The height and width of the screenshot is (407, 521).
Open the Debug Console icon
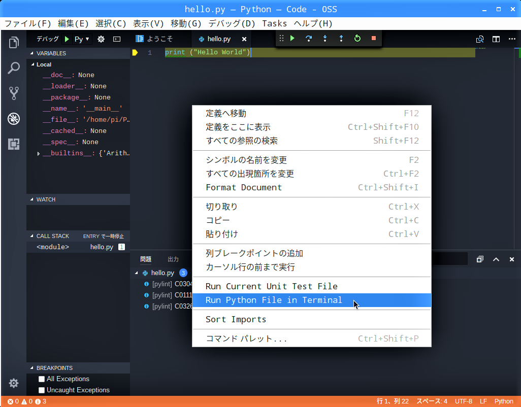(117, 39)
